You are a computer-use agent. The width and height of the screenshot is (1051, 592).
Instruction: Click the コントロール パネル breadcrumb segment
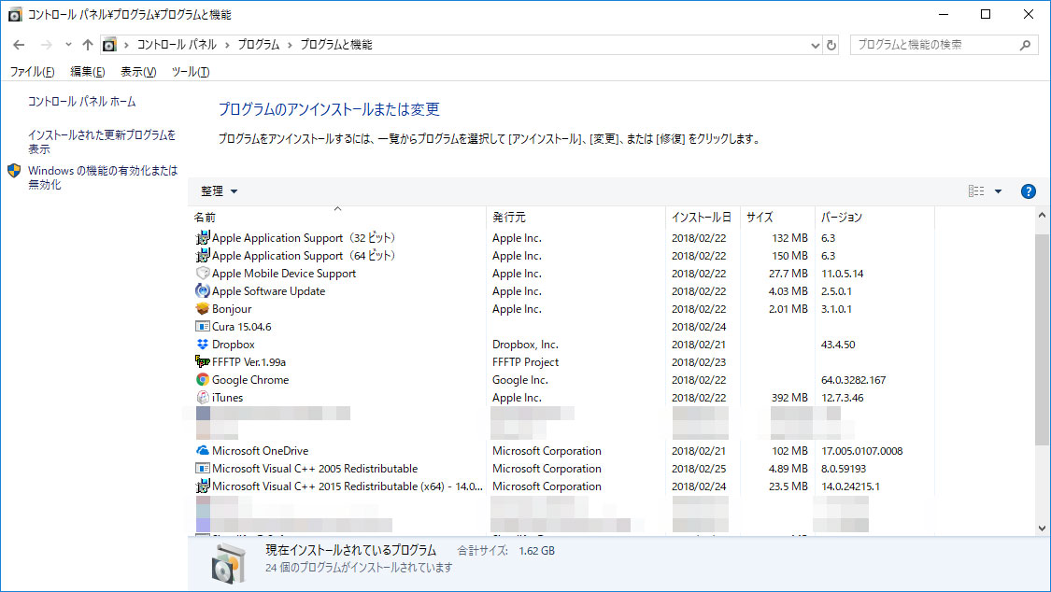[177, 45]
